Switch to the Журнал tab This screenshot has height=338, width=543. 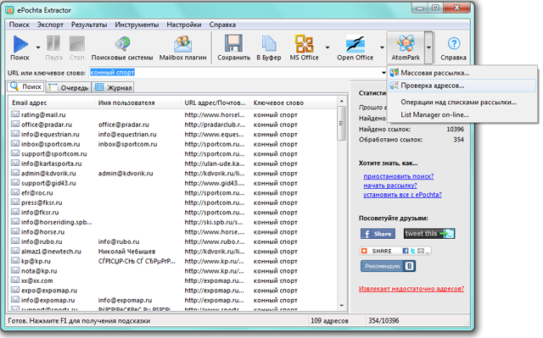tap(113, 87)
